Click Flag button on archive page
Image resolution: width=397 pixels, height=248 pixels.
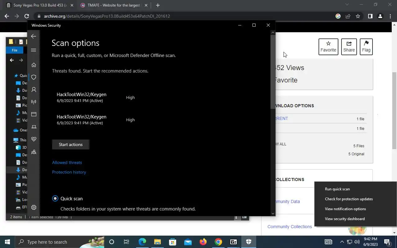366,47
